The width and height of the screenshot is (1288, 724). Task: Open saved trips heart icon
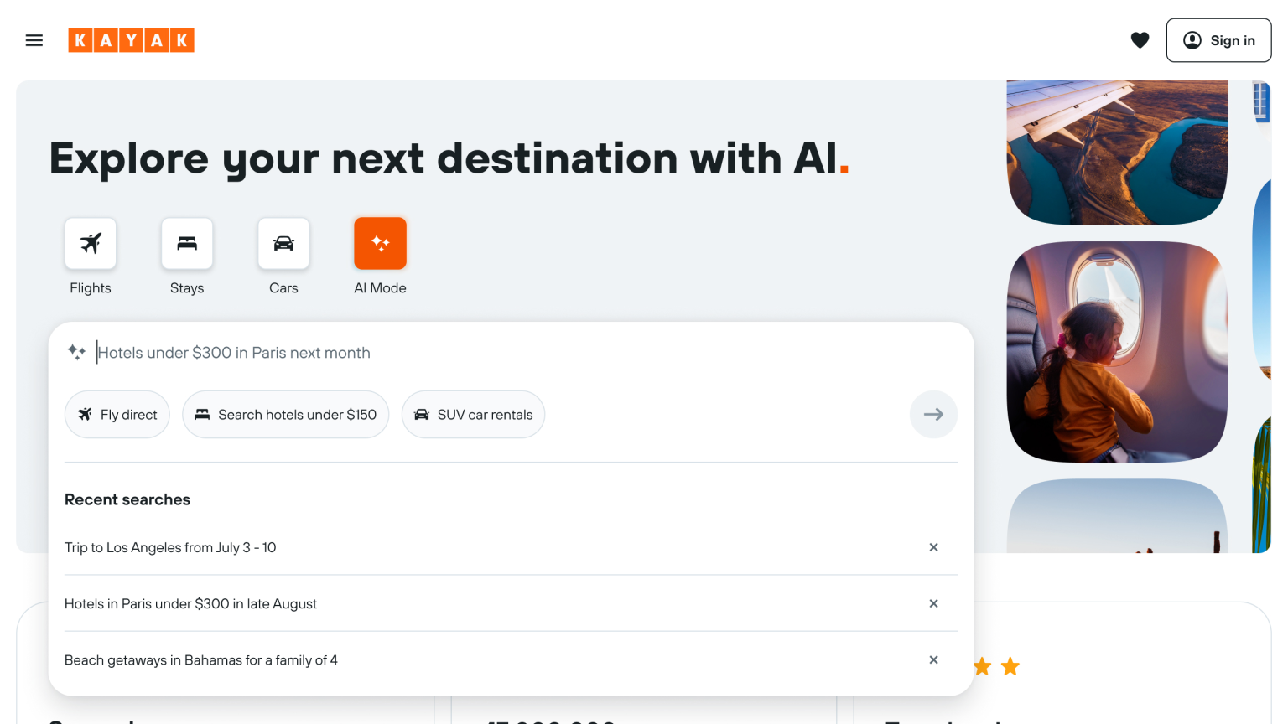[1140, 40]
